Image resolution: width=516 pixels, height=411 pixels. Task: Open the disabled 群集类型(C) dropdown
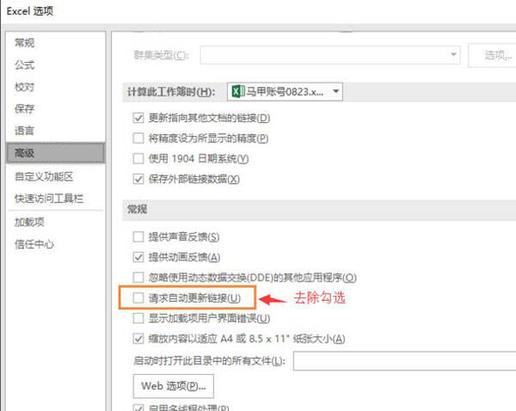point(330,55)
